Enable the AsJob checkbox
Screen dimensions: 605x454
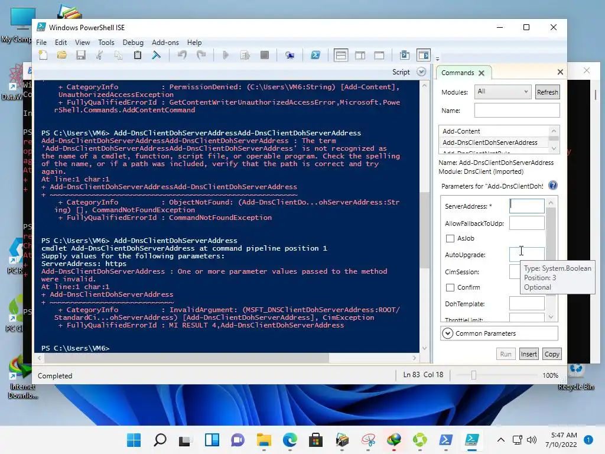coord(450,239)
